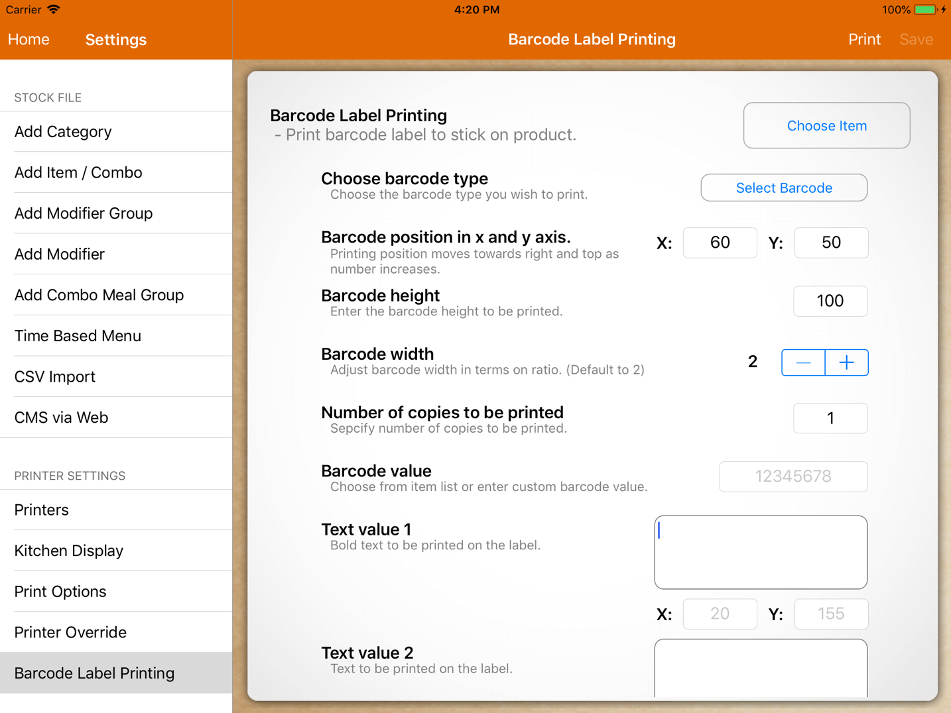Click the Barcode value input field

point(792,476)
